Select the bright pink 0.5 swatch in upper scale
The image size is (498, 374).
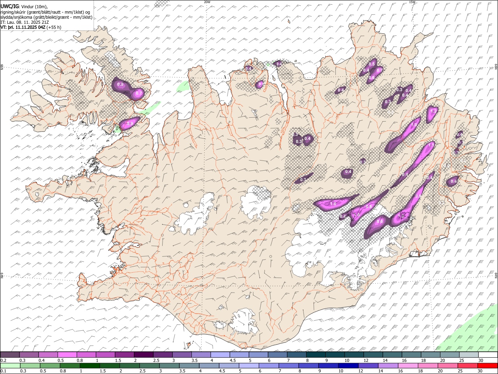click(x=67, y=355)
